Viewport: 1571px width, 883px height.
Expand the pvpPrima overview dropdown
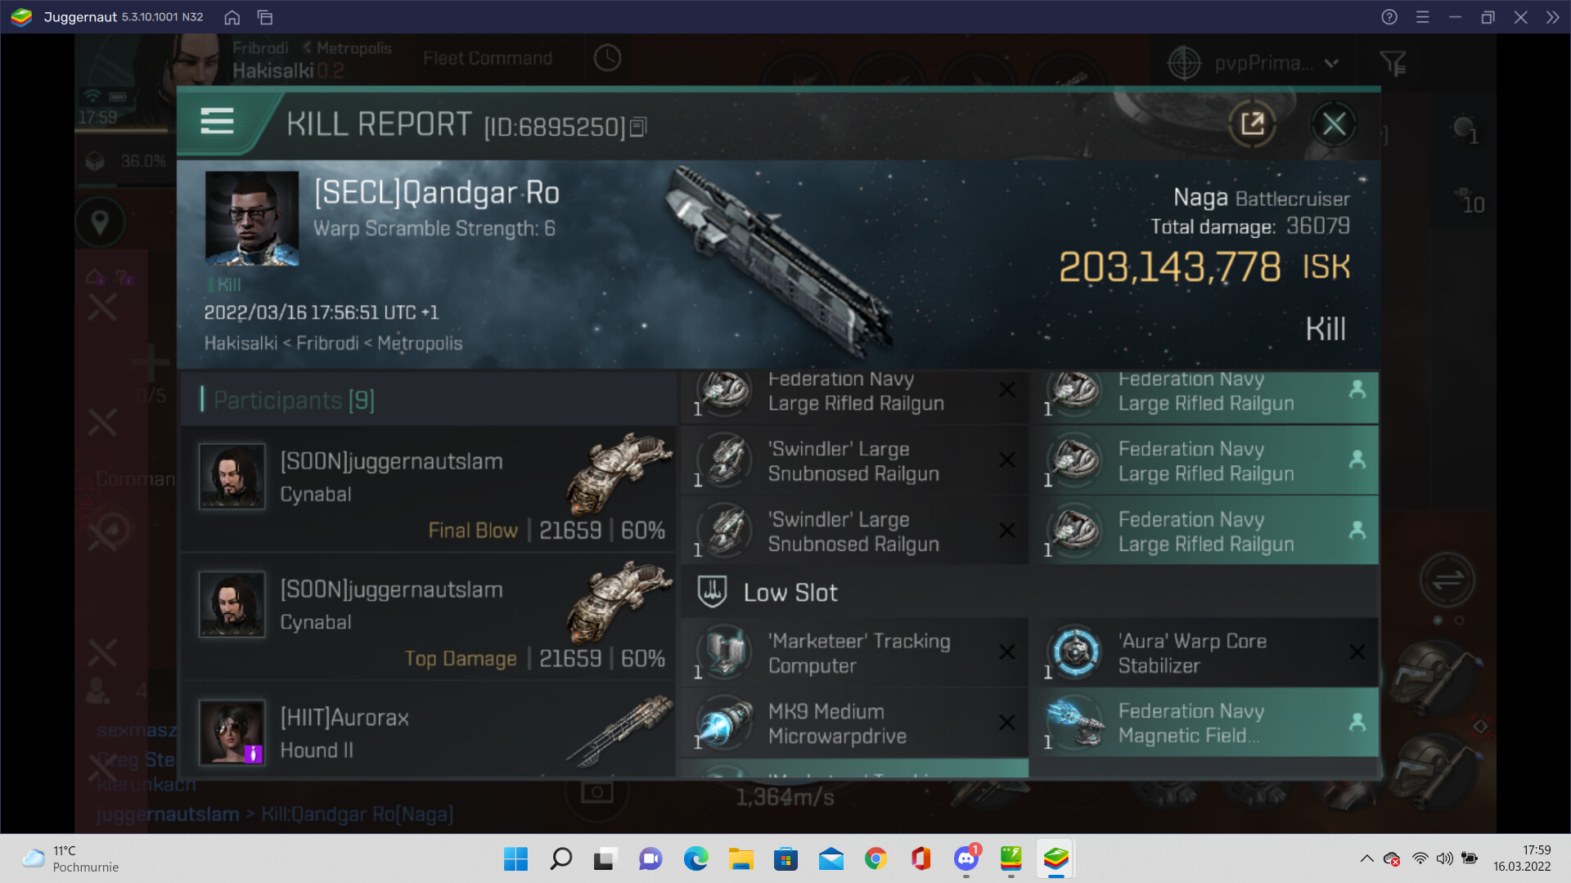pyautogui.click(x=1331, y=63)
